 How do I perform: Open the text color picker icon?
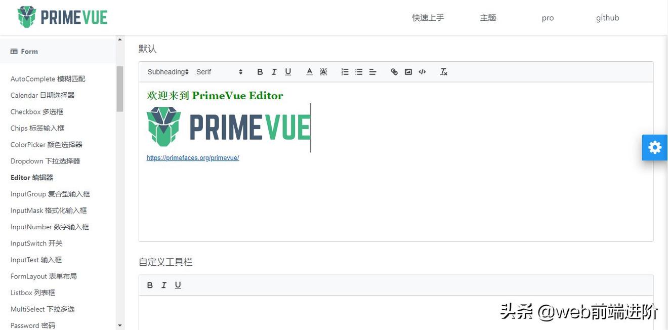click(x=309, y=71)
